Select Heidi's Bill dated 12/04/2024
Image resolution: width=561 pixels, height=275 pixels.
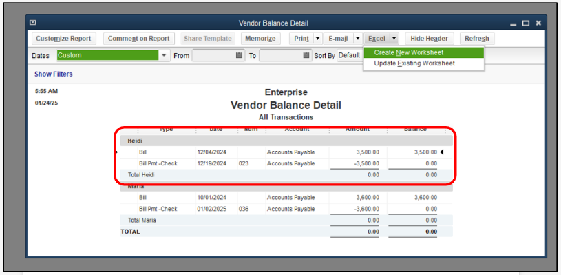[286, 152]
